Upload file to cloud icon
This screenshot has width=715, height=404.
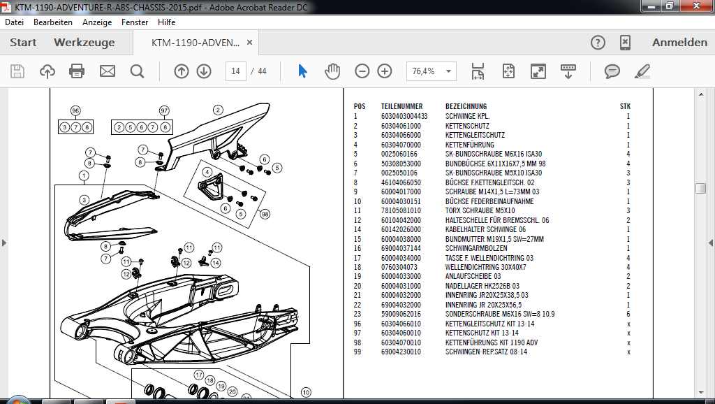(47, 71)
